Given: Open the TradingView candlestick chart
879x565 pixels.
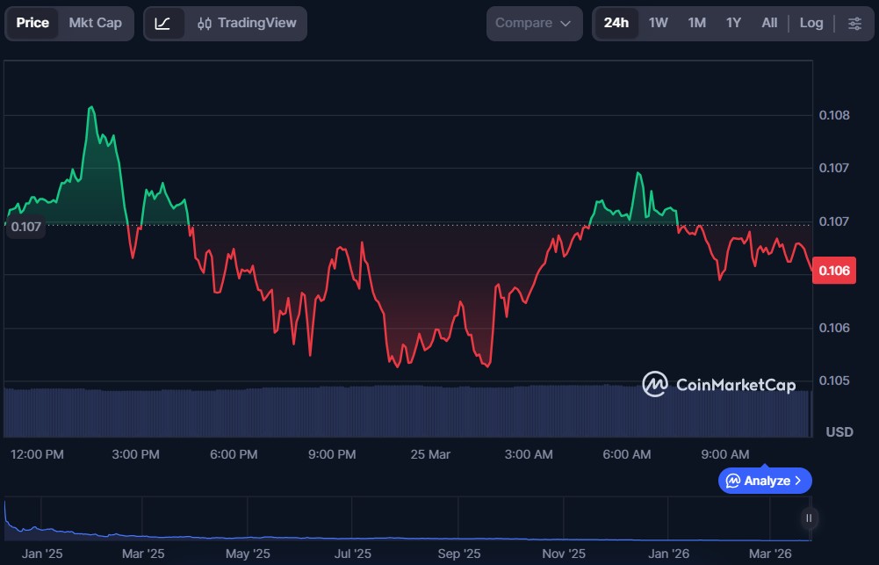Looking at the screenshot, I should (x=247, y=23).
